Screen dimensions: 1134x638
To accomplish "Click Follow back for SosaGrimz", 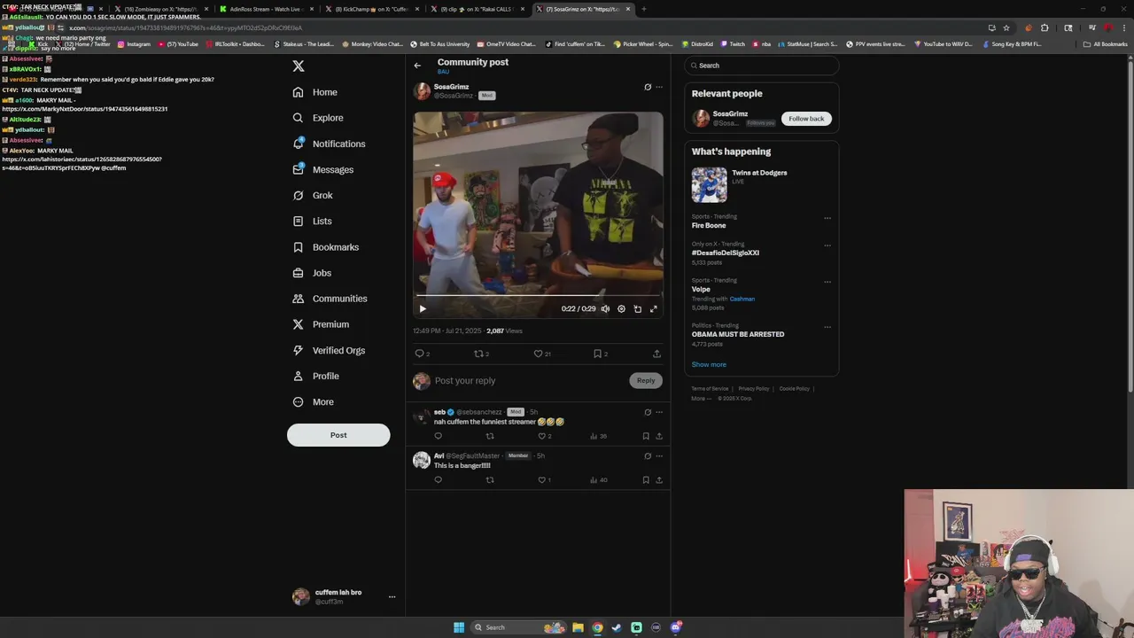I will click(806, 119).
